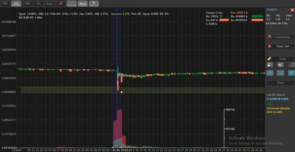Click the 19:59:11 timestamp on time axis

click(126, 150)
